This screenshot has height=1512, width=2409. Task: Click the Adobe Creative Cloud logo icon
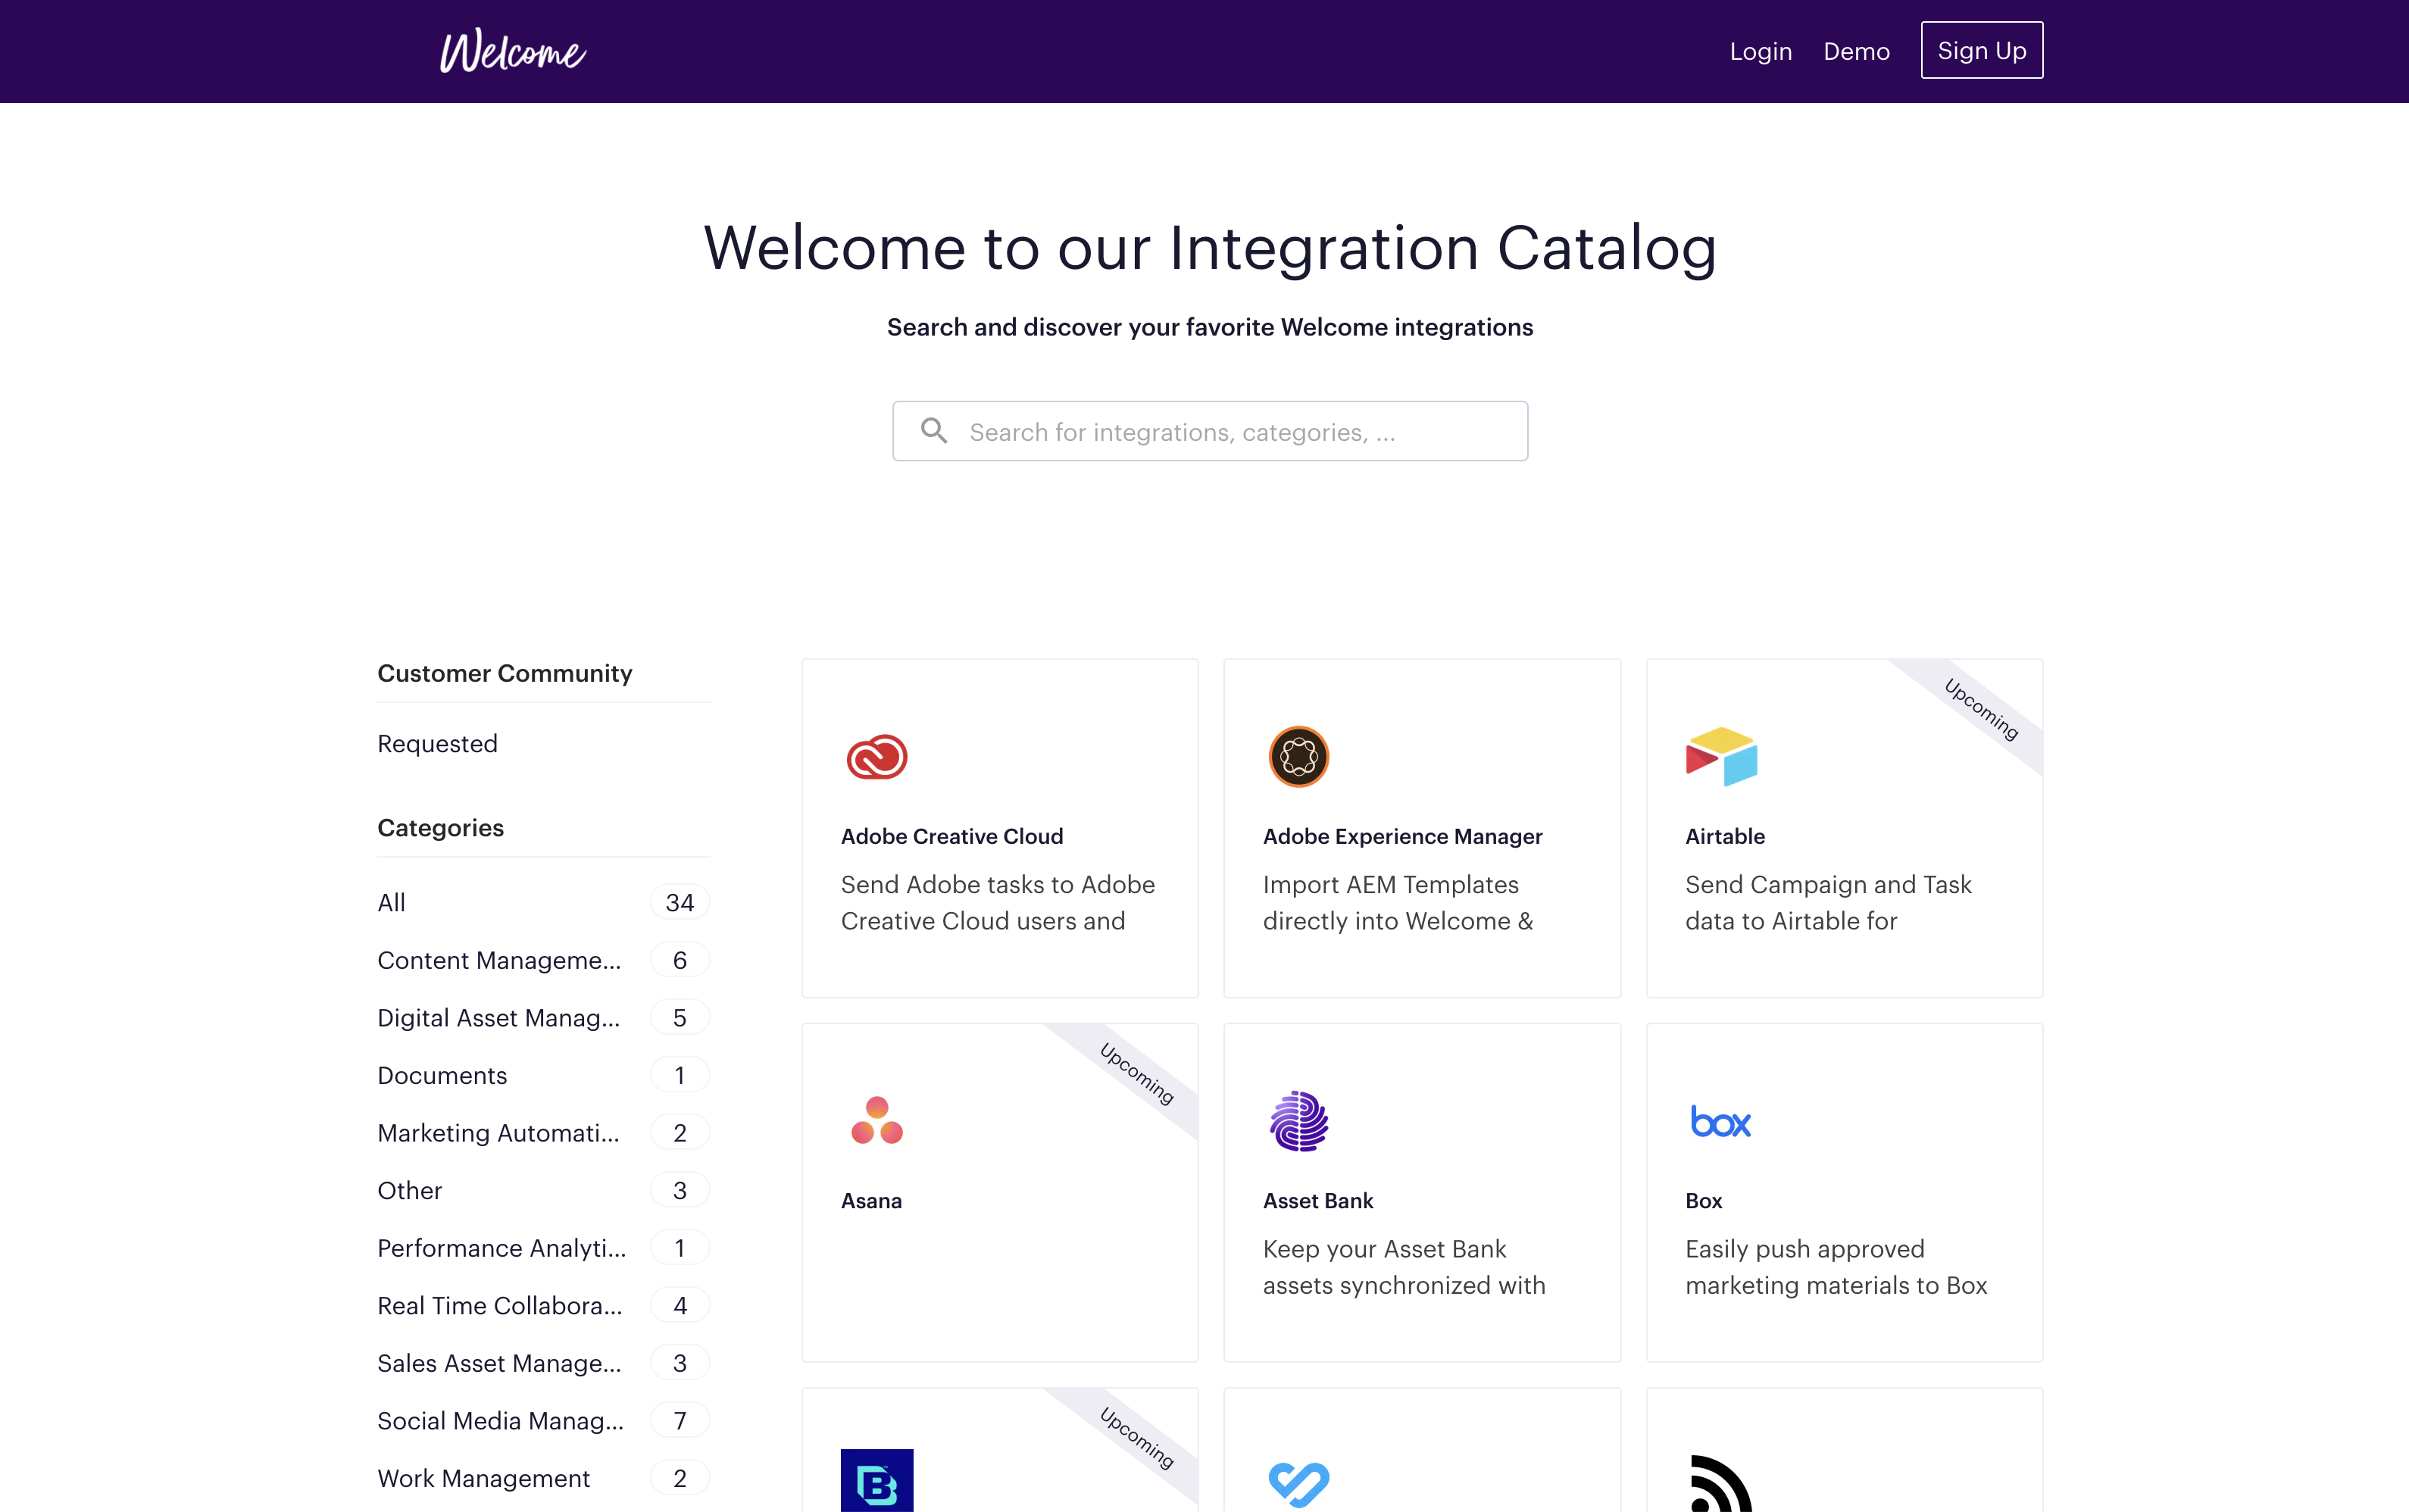click(x=876, y=756)
